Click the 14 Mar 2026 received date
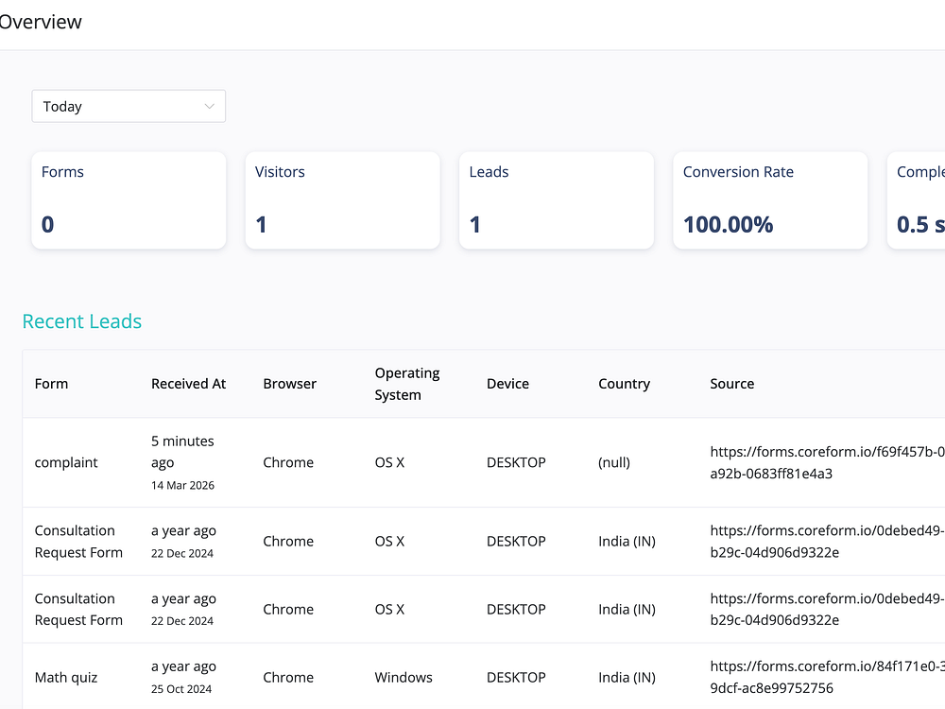 pos(182,485)
